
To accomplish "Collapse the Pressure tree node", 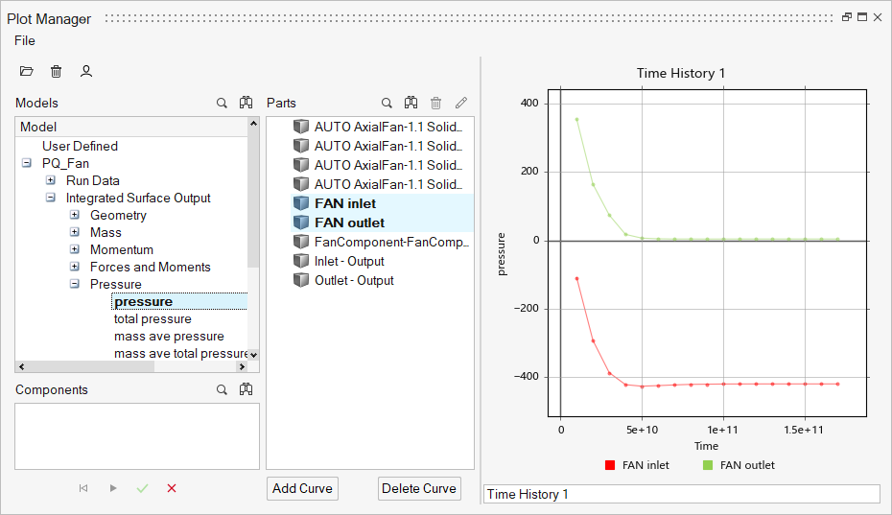I will (75, 284).
